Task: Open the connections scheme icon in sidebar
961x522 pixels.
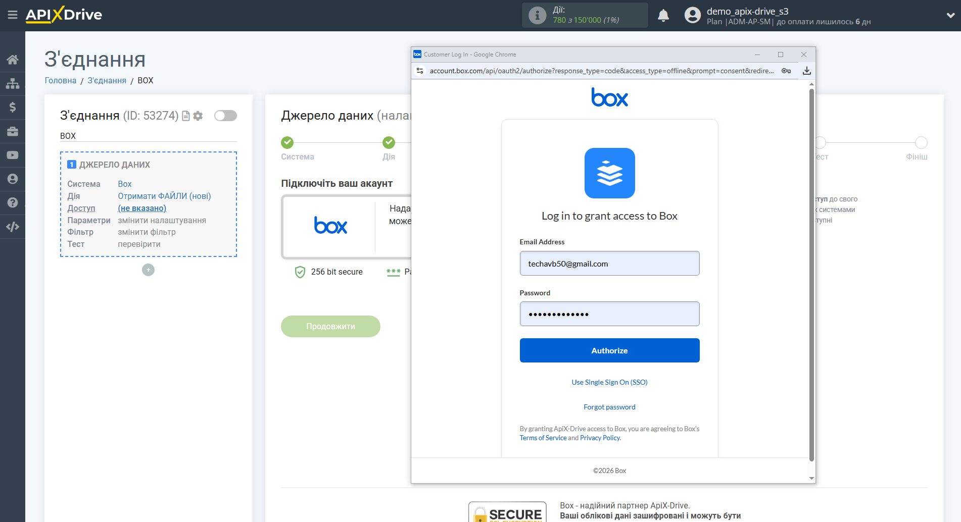Action: (x=12, y=83)
